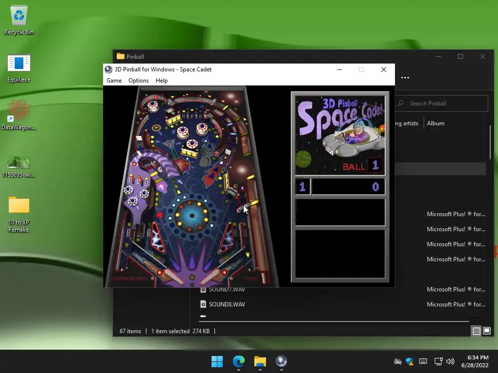
Task: Minimize the Pinball Explorer window
Action: [439, 56]
